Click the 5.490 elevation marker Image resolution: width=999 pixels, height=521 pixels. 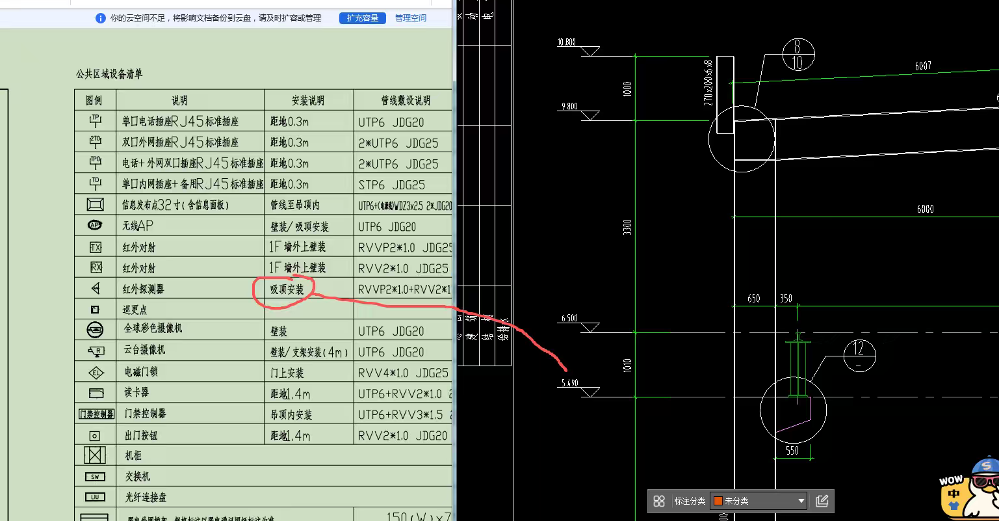point(569,384)
